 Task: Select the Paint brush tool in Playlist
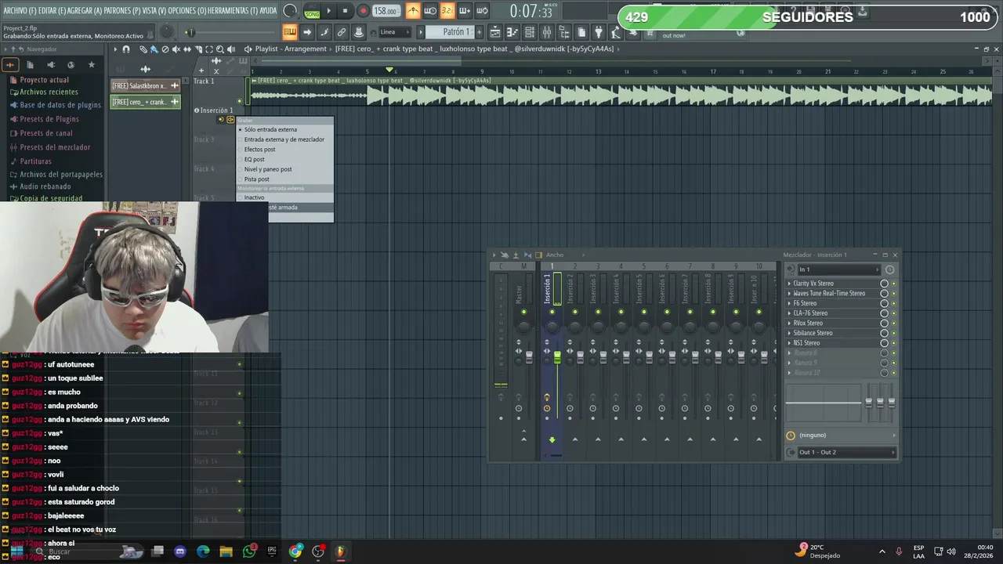154,49
